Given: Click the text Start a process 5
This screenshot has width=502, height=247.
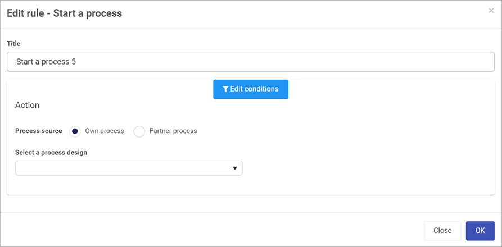Looking at the screenshot, I should (x=46, y=62).
